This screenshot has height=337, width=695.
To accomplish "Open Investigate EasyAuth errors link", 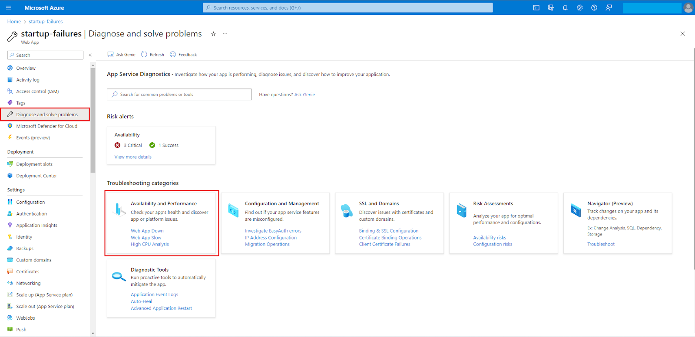I will (x=273, y=231).
